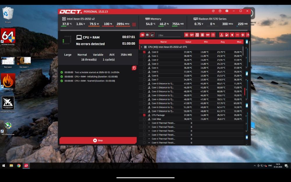Toggle GPU sensor filter icon
The height and width of the screenshot is (182, 291).
click(192, 35)
